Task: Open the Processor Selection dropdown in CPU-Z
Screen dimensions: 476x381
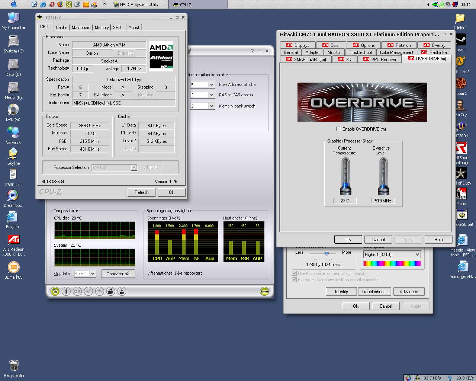Action: click(x=115, y=167)
